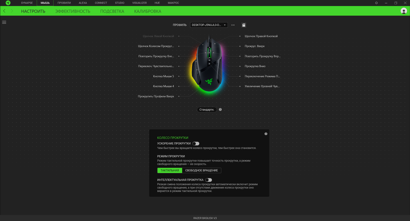The image size is (410, 221).
Task: Select Прокрутка Вниз assignment
Action: [255, 66]
